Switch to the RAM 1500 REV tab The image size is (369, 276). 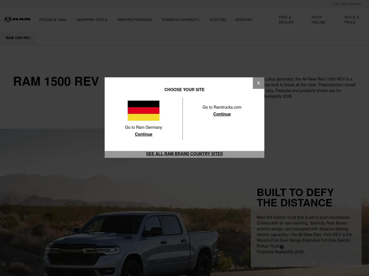click(x=18, y=38)
